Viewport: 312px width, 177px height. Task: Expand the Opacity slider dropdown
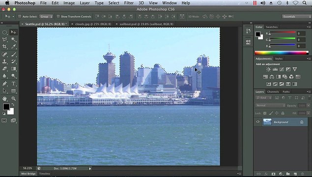coord(309,106)
